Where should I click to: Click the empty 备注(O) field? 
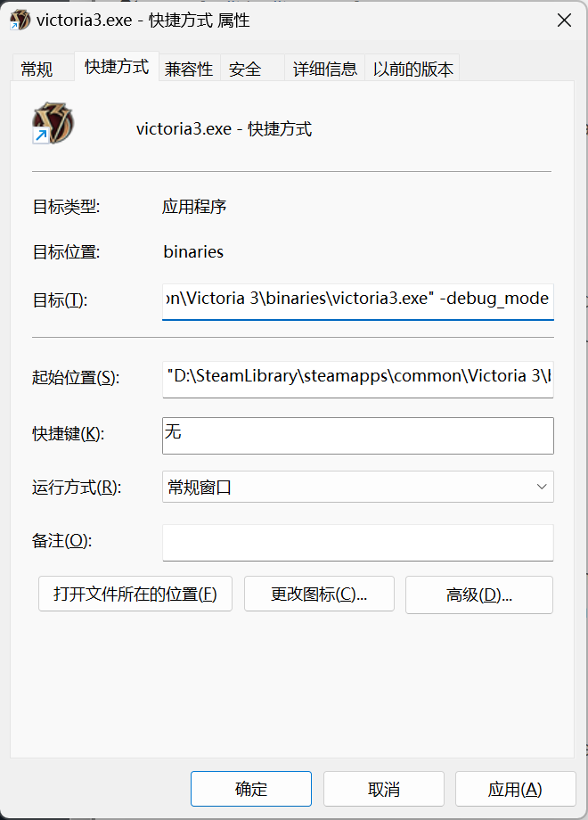[x=358, y=542]
